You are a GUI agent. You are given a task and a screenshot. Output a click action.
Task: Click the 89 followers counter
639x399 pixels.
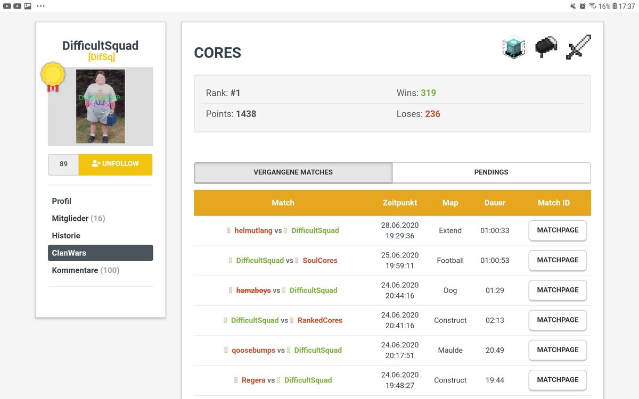(63, 164)
